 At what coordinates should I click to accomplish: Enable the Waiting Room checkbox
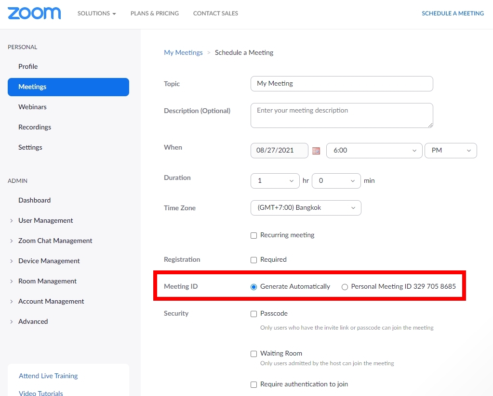pos(253,354)
